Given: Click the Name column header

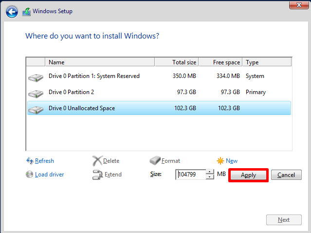Looking at the screenshot, I should (x=100, y=62).
